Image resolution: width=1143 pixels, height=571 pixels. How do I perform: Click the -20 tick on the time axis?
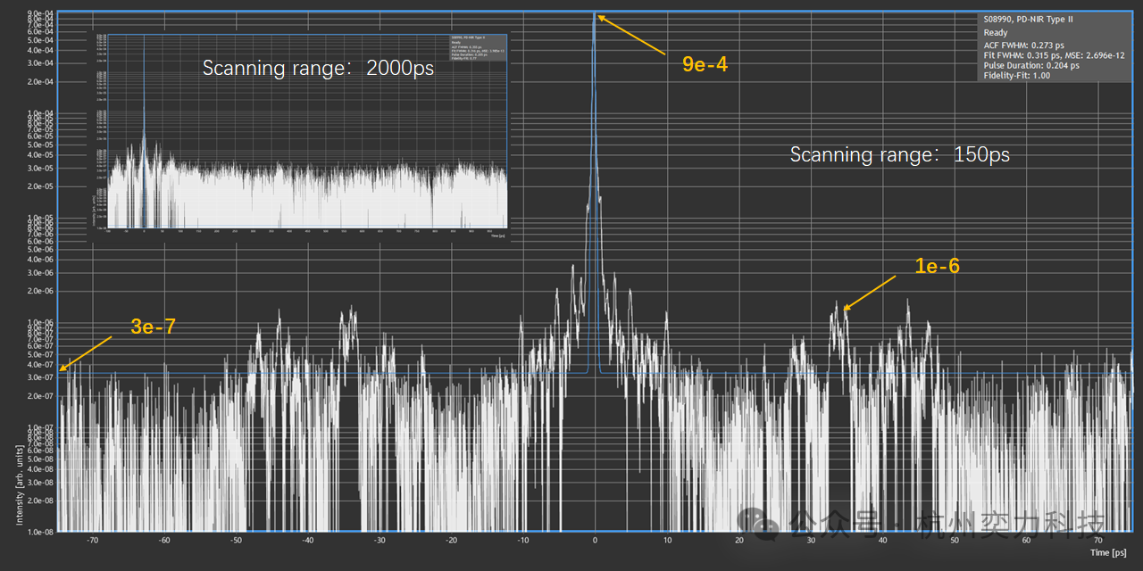coord(451,540)
